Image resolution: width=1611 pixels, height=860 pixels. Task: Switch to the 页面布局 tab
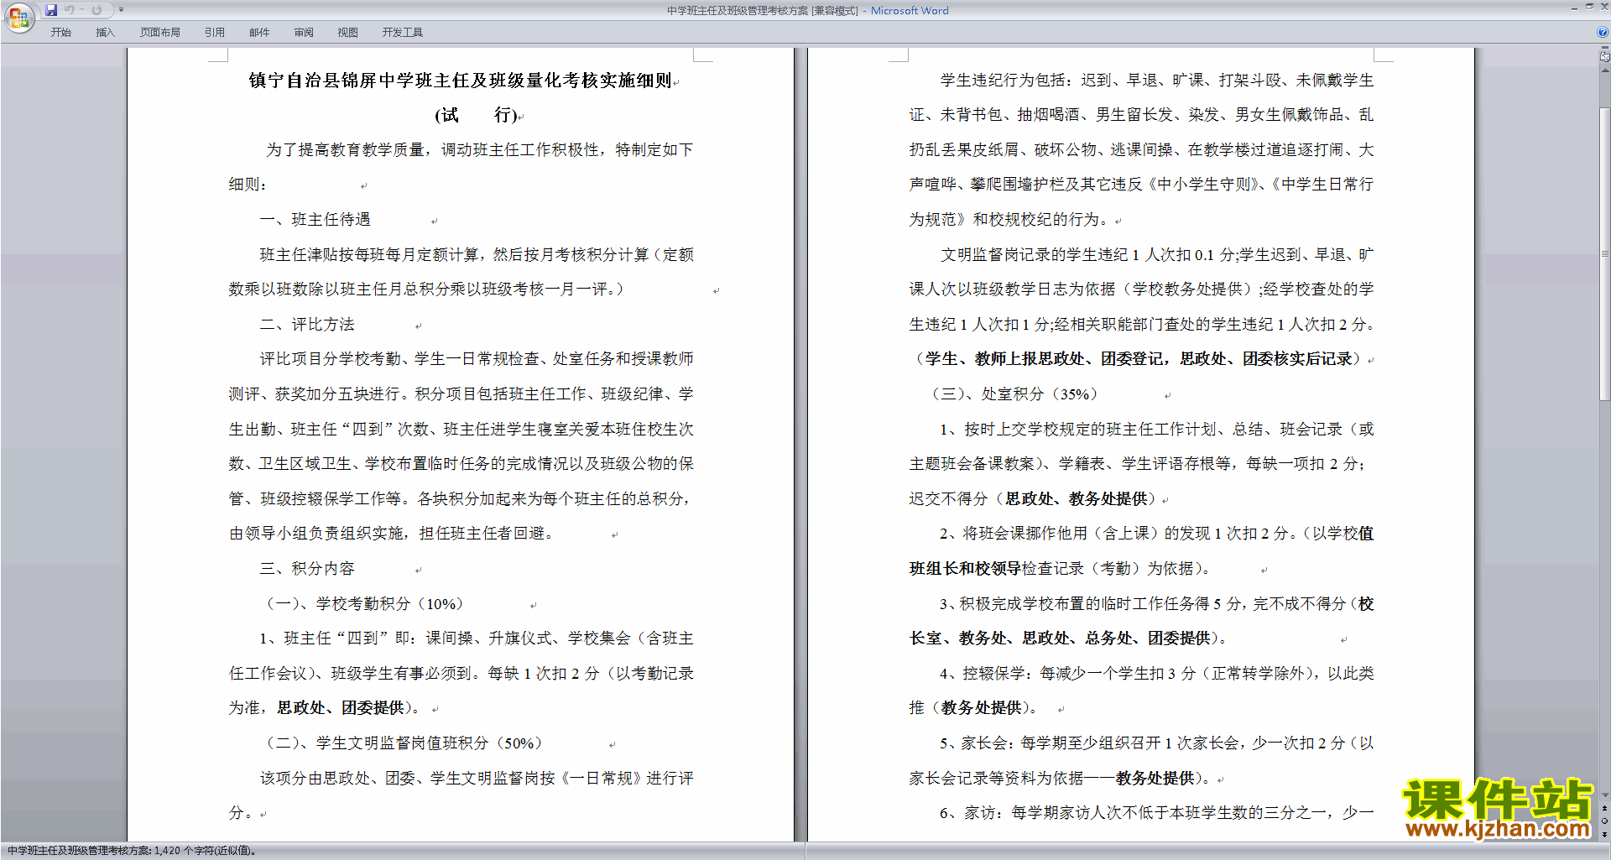tap(159, 32)
